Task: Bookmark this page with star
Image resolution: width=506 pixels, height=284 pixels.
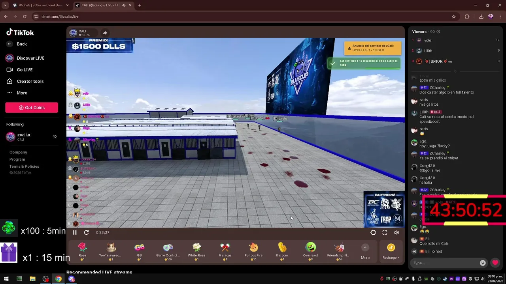Action: pos(454,17)
